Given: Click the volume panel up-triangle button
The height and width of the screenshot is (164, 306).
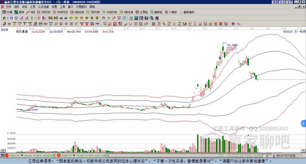Looking at the screenshot, I should [x=2, y=150].
